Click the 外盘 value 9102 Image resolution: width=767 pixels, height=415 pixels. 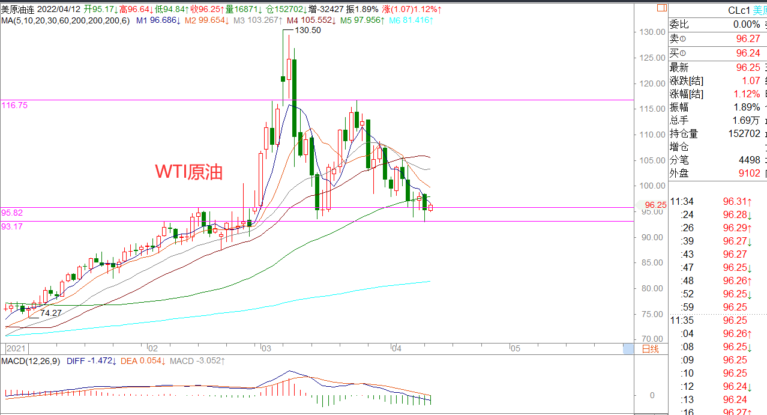pyautogui.click(x=749, y=173)
